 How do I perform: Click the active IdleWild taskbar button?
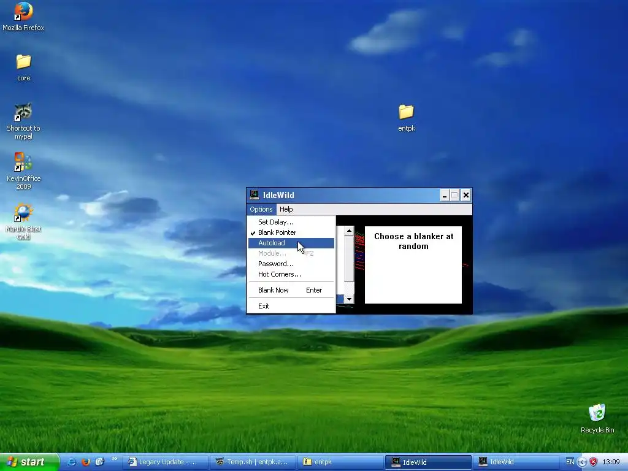tap(428, 462)
